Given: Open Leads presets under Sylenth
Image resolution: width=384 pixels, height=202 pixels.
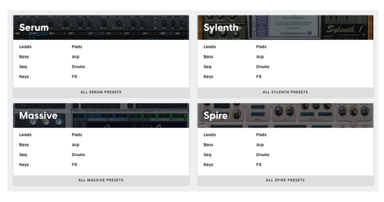Looking at the screenshot, I should click(x=210, y=47).
